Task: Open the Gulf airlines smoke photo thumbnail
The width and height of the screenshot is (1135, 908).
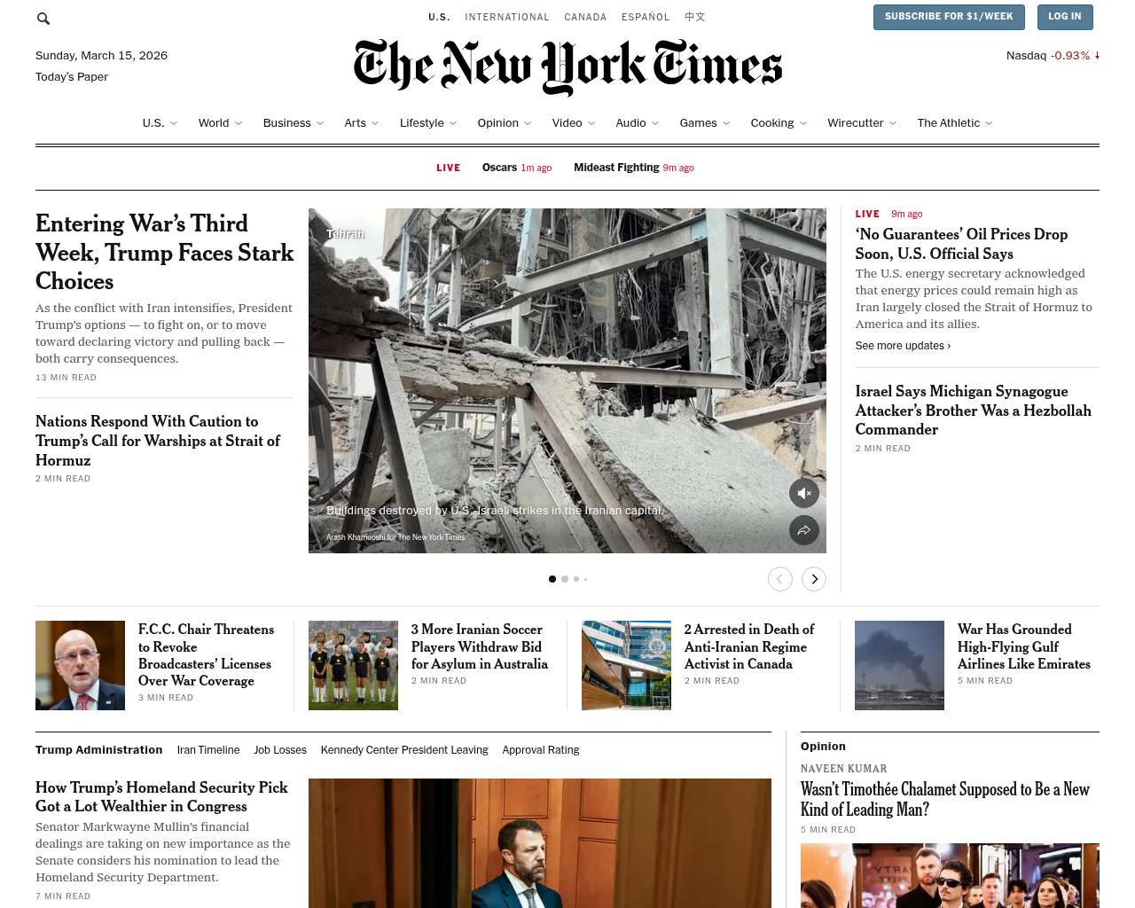Action: pos(899,665)
